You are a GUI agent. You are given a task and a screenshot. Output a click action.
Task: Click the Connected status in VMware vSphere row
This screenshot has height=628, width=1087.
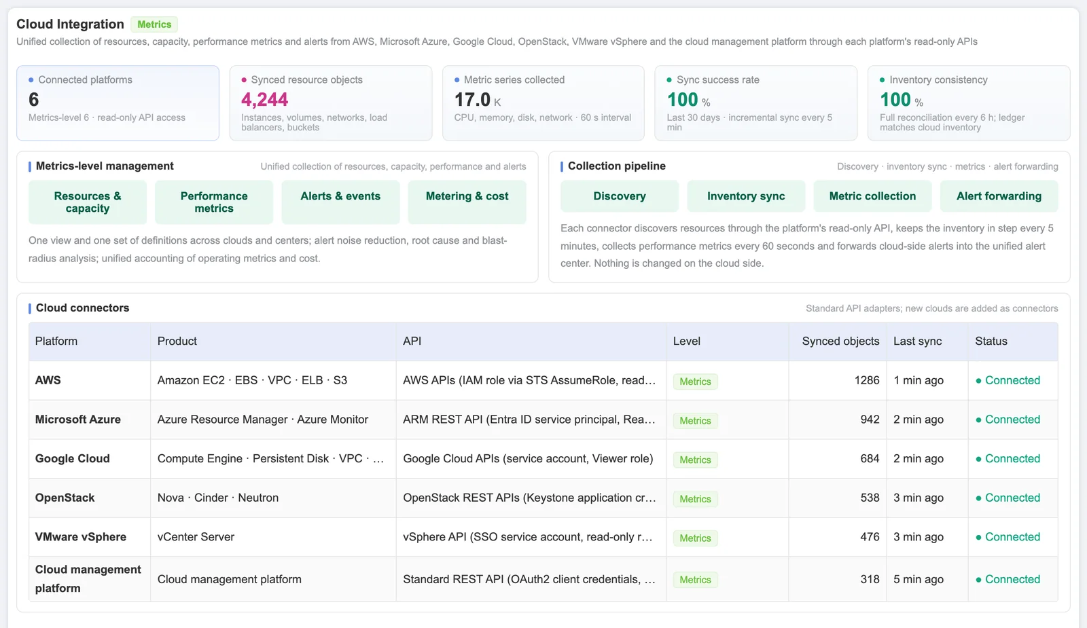1008,537
